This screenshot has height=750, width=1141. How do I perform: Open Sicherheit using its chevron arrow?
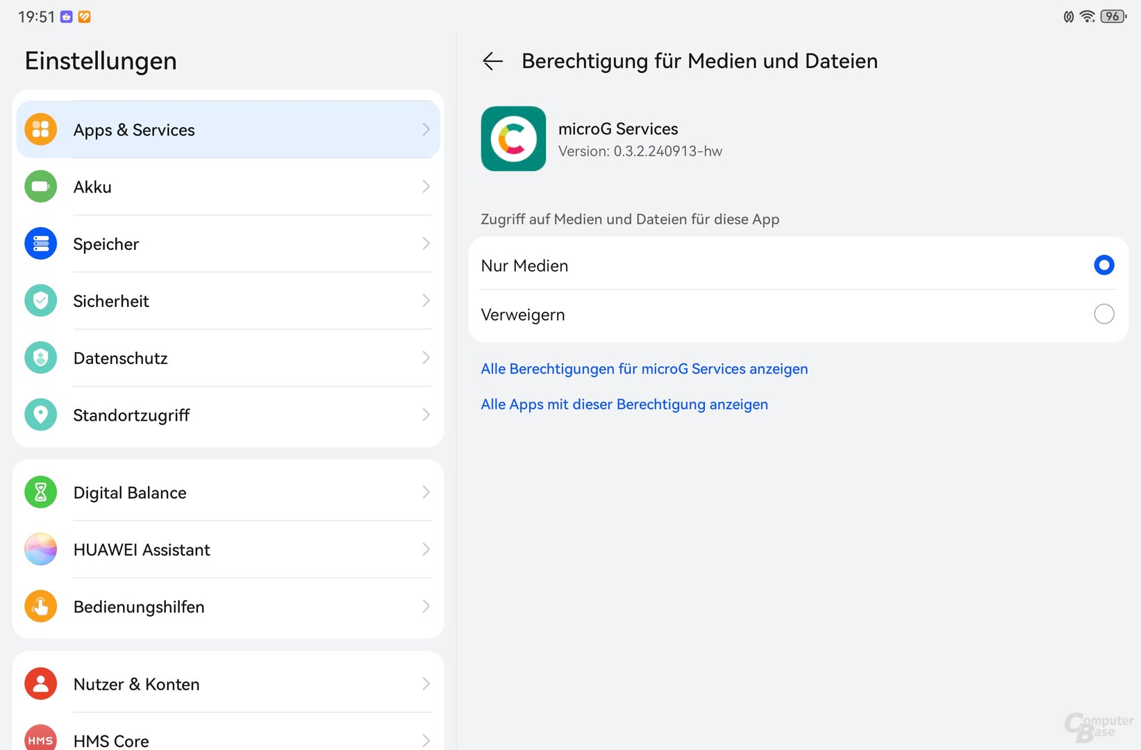426,300
